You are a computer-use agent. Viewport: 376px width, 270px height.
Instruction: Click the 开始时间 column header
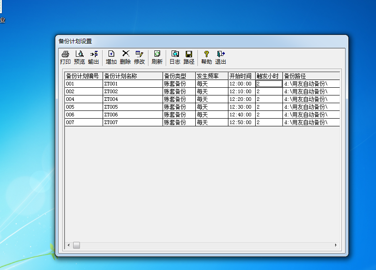(242, 76)
